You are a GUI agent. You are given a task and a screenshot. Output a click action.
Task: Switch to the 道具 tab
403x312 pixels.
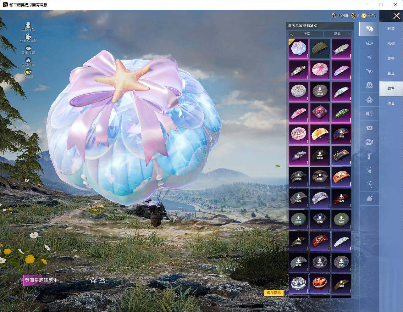pos(391,103)
